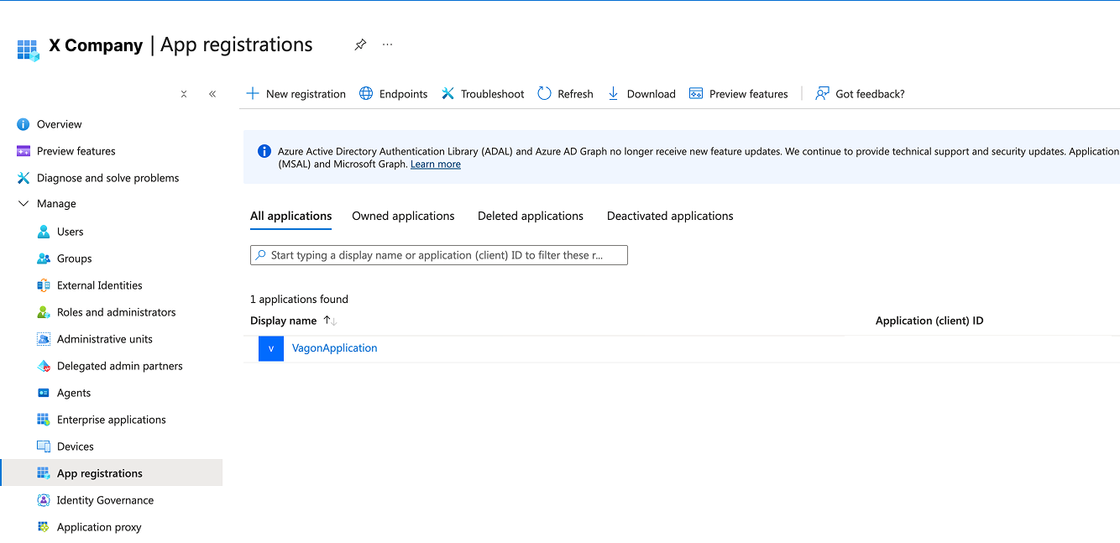Image resolution: width=1120 pixels, height=543 pixels.
Task: Click the New registration plus icon
Action: click(253, 93)
